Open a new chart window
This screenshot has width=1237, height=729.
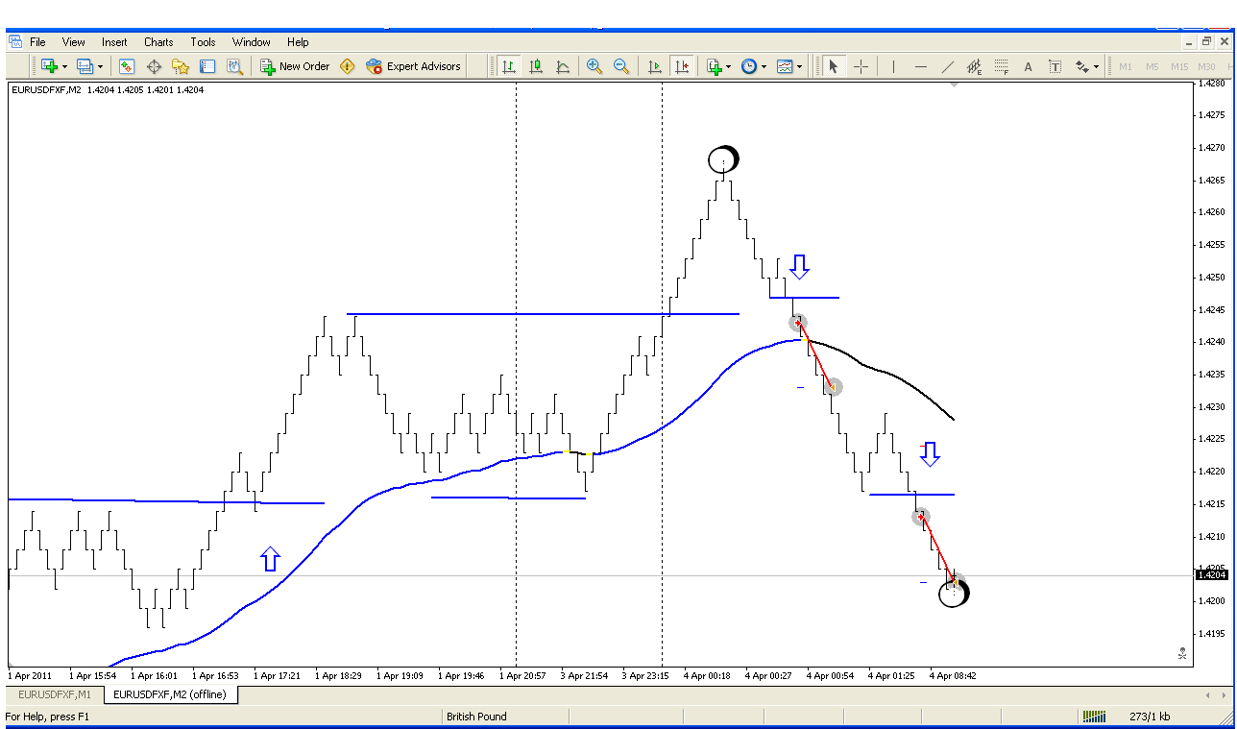point(49,66)
